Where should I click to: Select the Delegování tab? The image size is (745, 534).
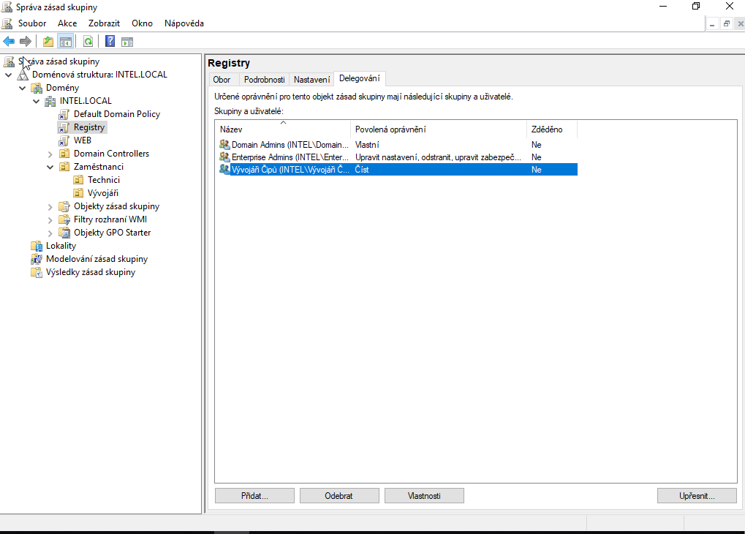click(359, 78)
